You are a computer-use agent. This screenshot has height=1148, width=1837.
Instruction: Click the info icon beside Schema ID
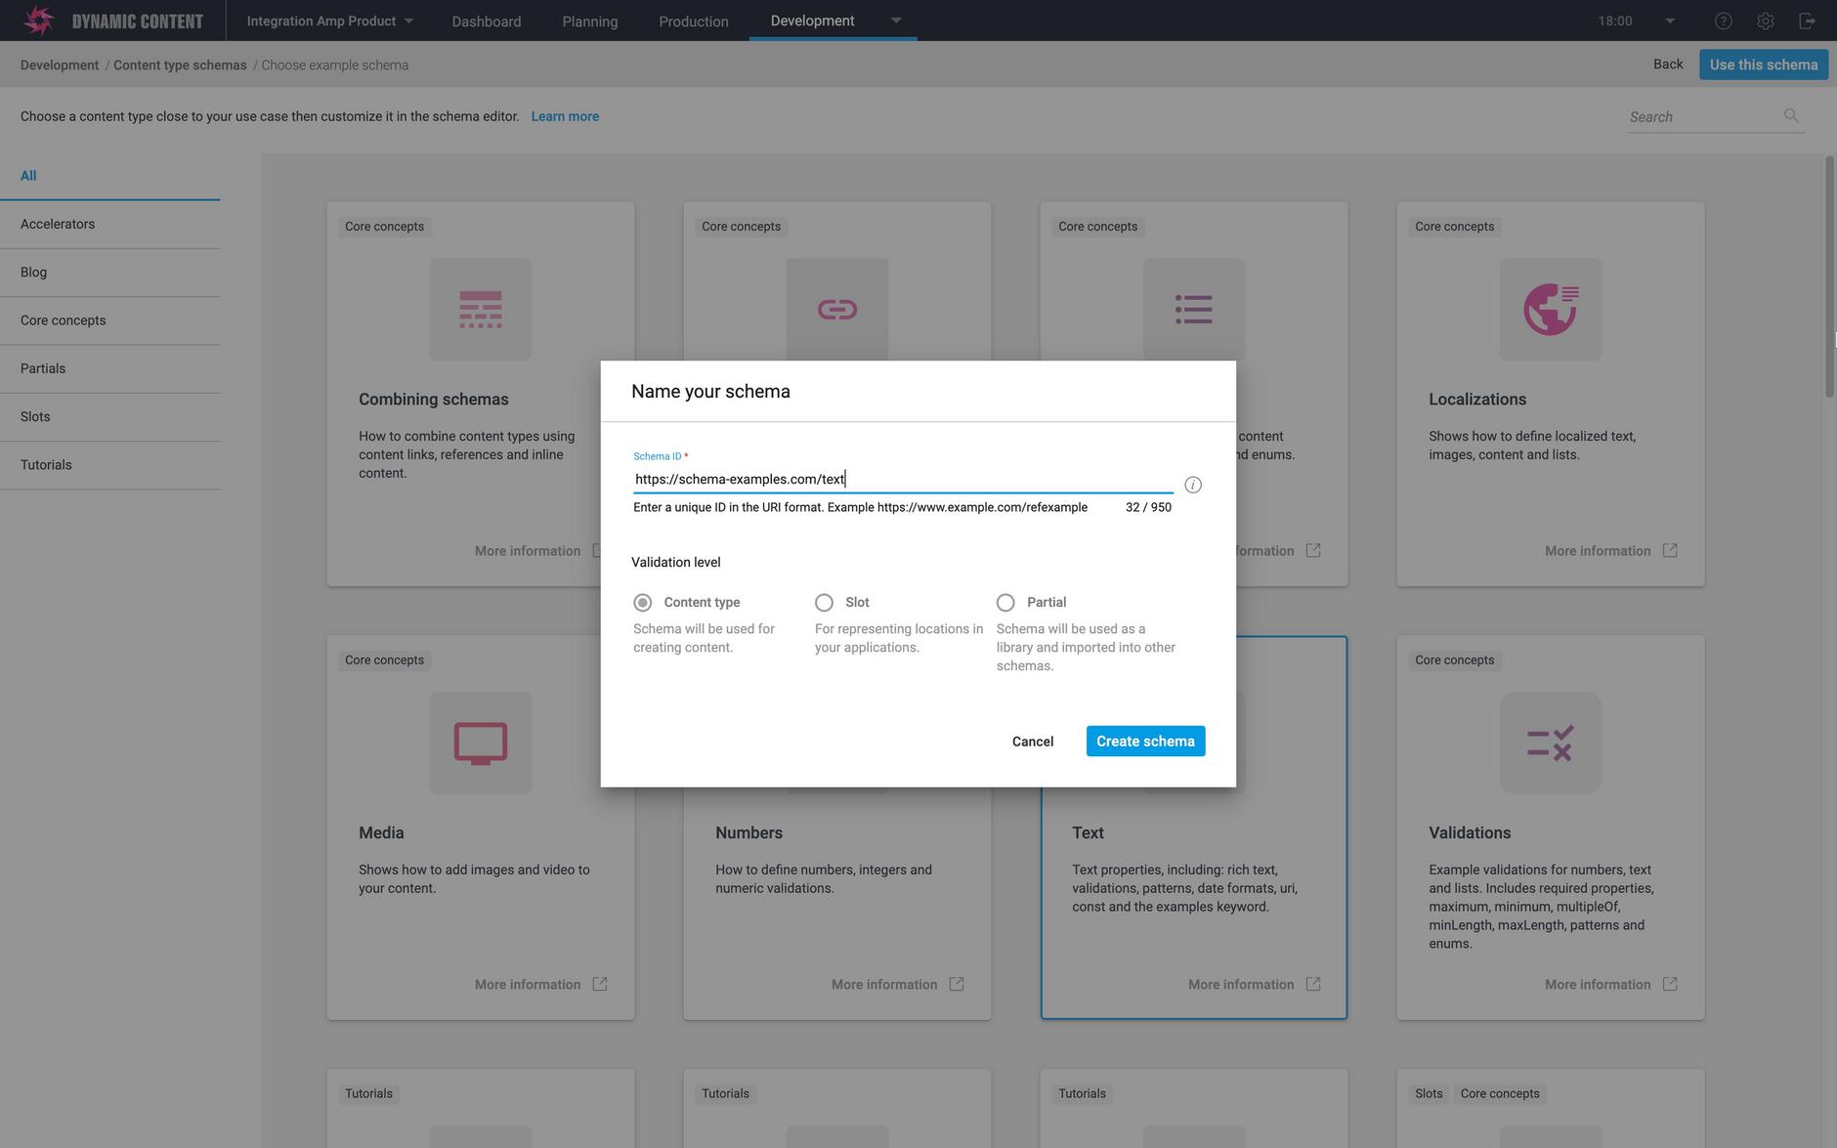click(1192, 485)
